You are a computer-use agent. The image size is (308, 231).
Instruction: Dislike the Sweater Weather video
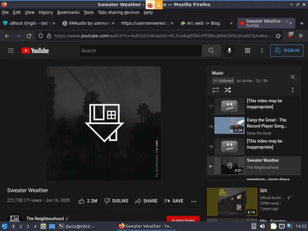tap(116, 201)
